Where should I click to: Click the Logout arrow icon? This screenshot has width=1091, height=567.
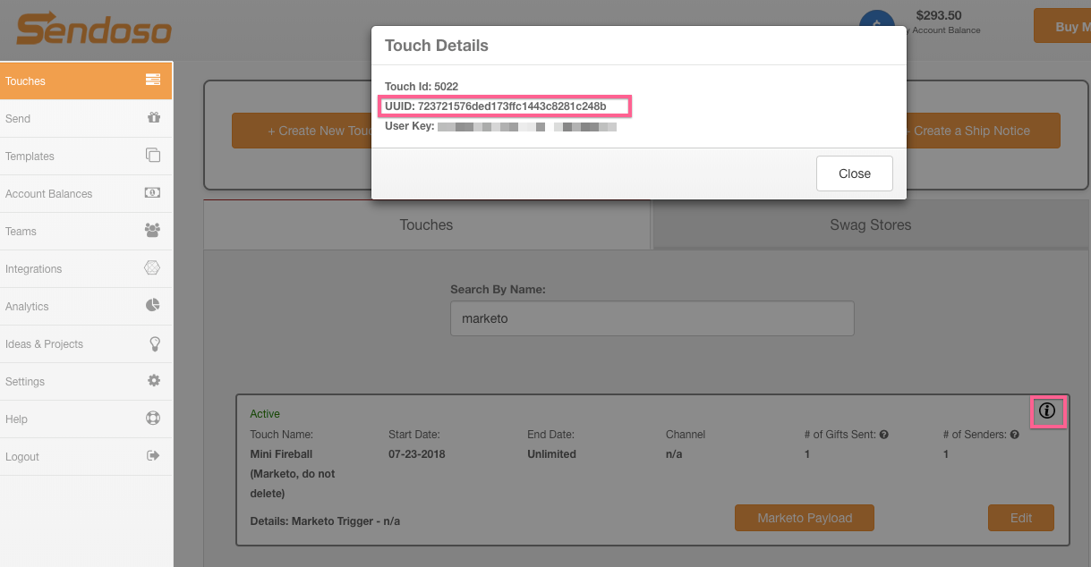[x=153, y=456]
